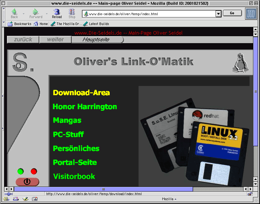Open The Mozilla Organization bookmark
Image resolution: width=260 pixels, height=204 pixels.
[66, 24]
